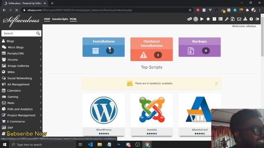264x148 pixels.
Task: Click the import/download icon in toolbar
Action: [245, 19]
